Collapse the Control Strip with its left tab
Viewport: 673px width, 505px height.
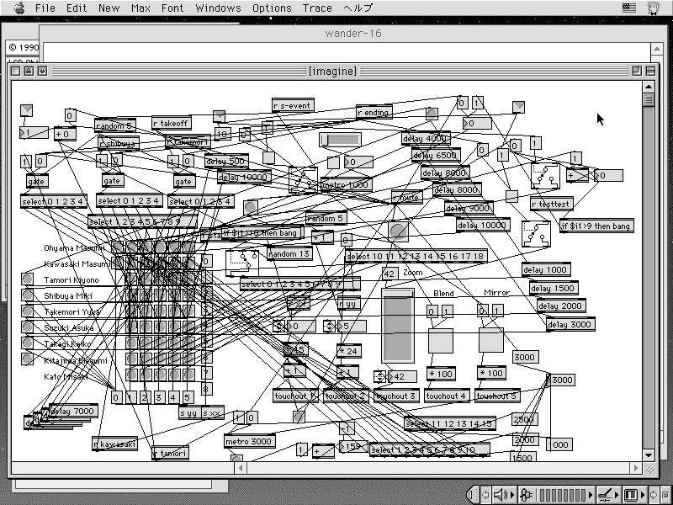click(x=472, y=495)
